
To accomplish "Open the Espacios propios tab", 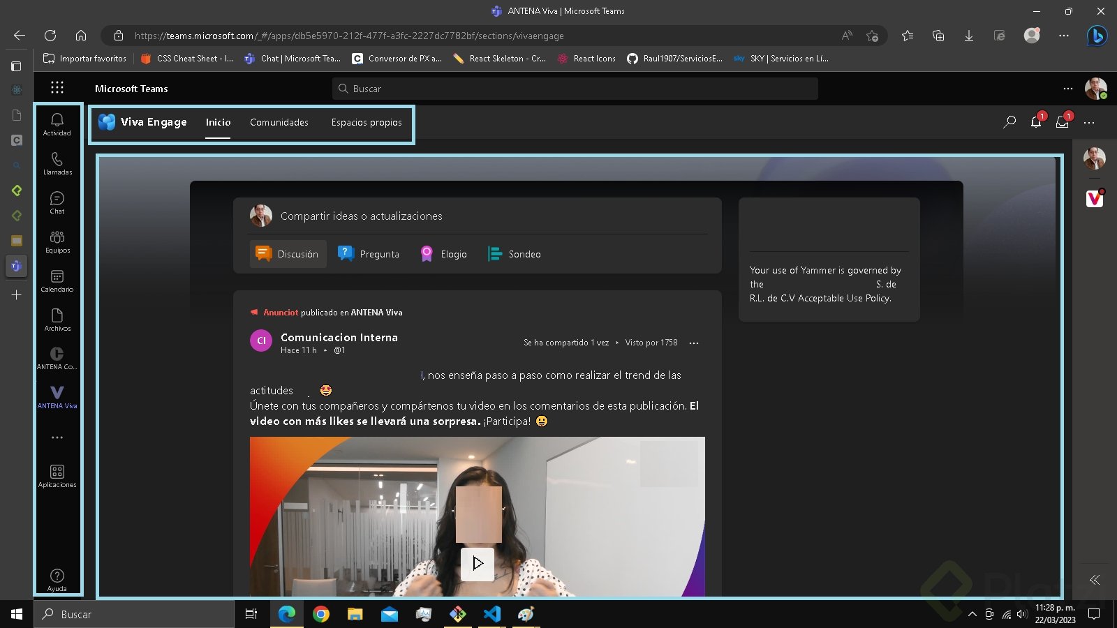I will (367, 122).
